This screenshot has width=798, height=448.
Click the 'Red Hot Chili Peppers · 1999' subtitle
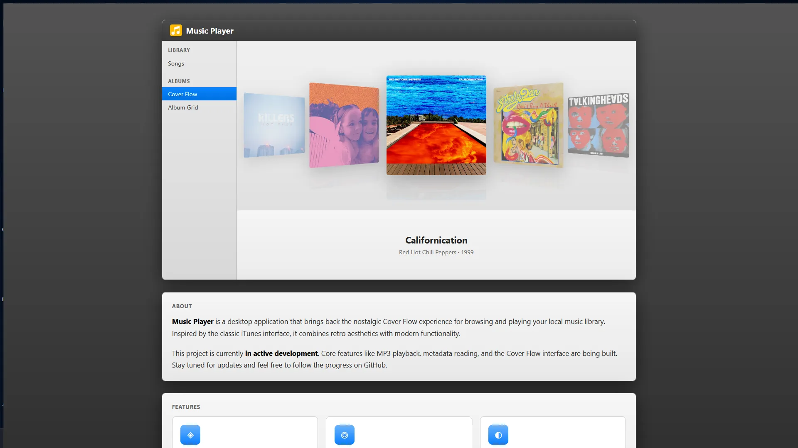(x=436, y=252)
